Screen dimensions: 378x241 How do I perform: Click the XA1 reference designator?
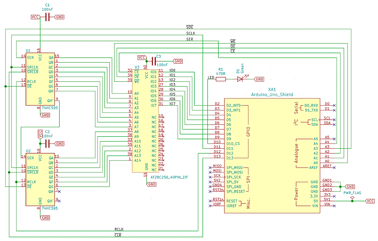272,89
